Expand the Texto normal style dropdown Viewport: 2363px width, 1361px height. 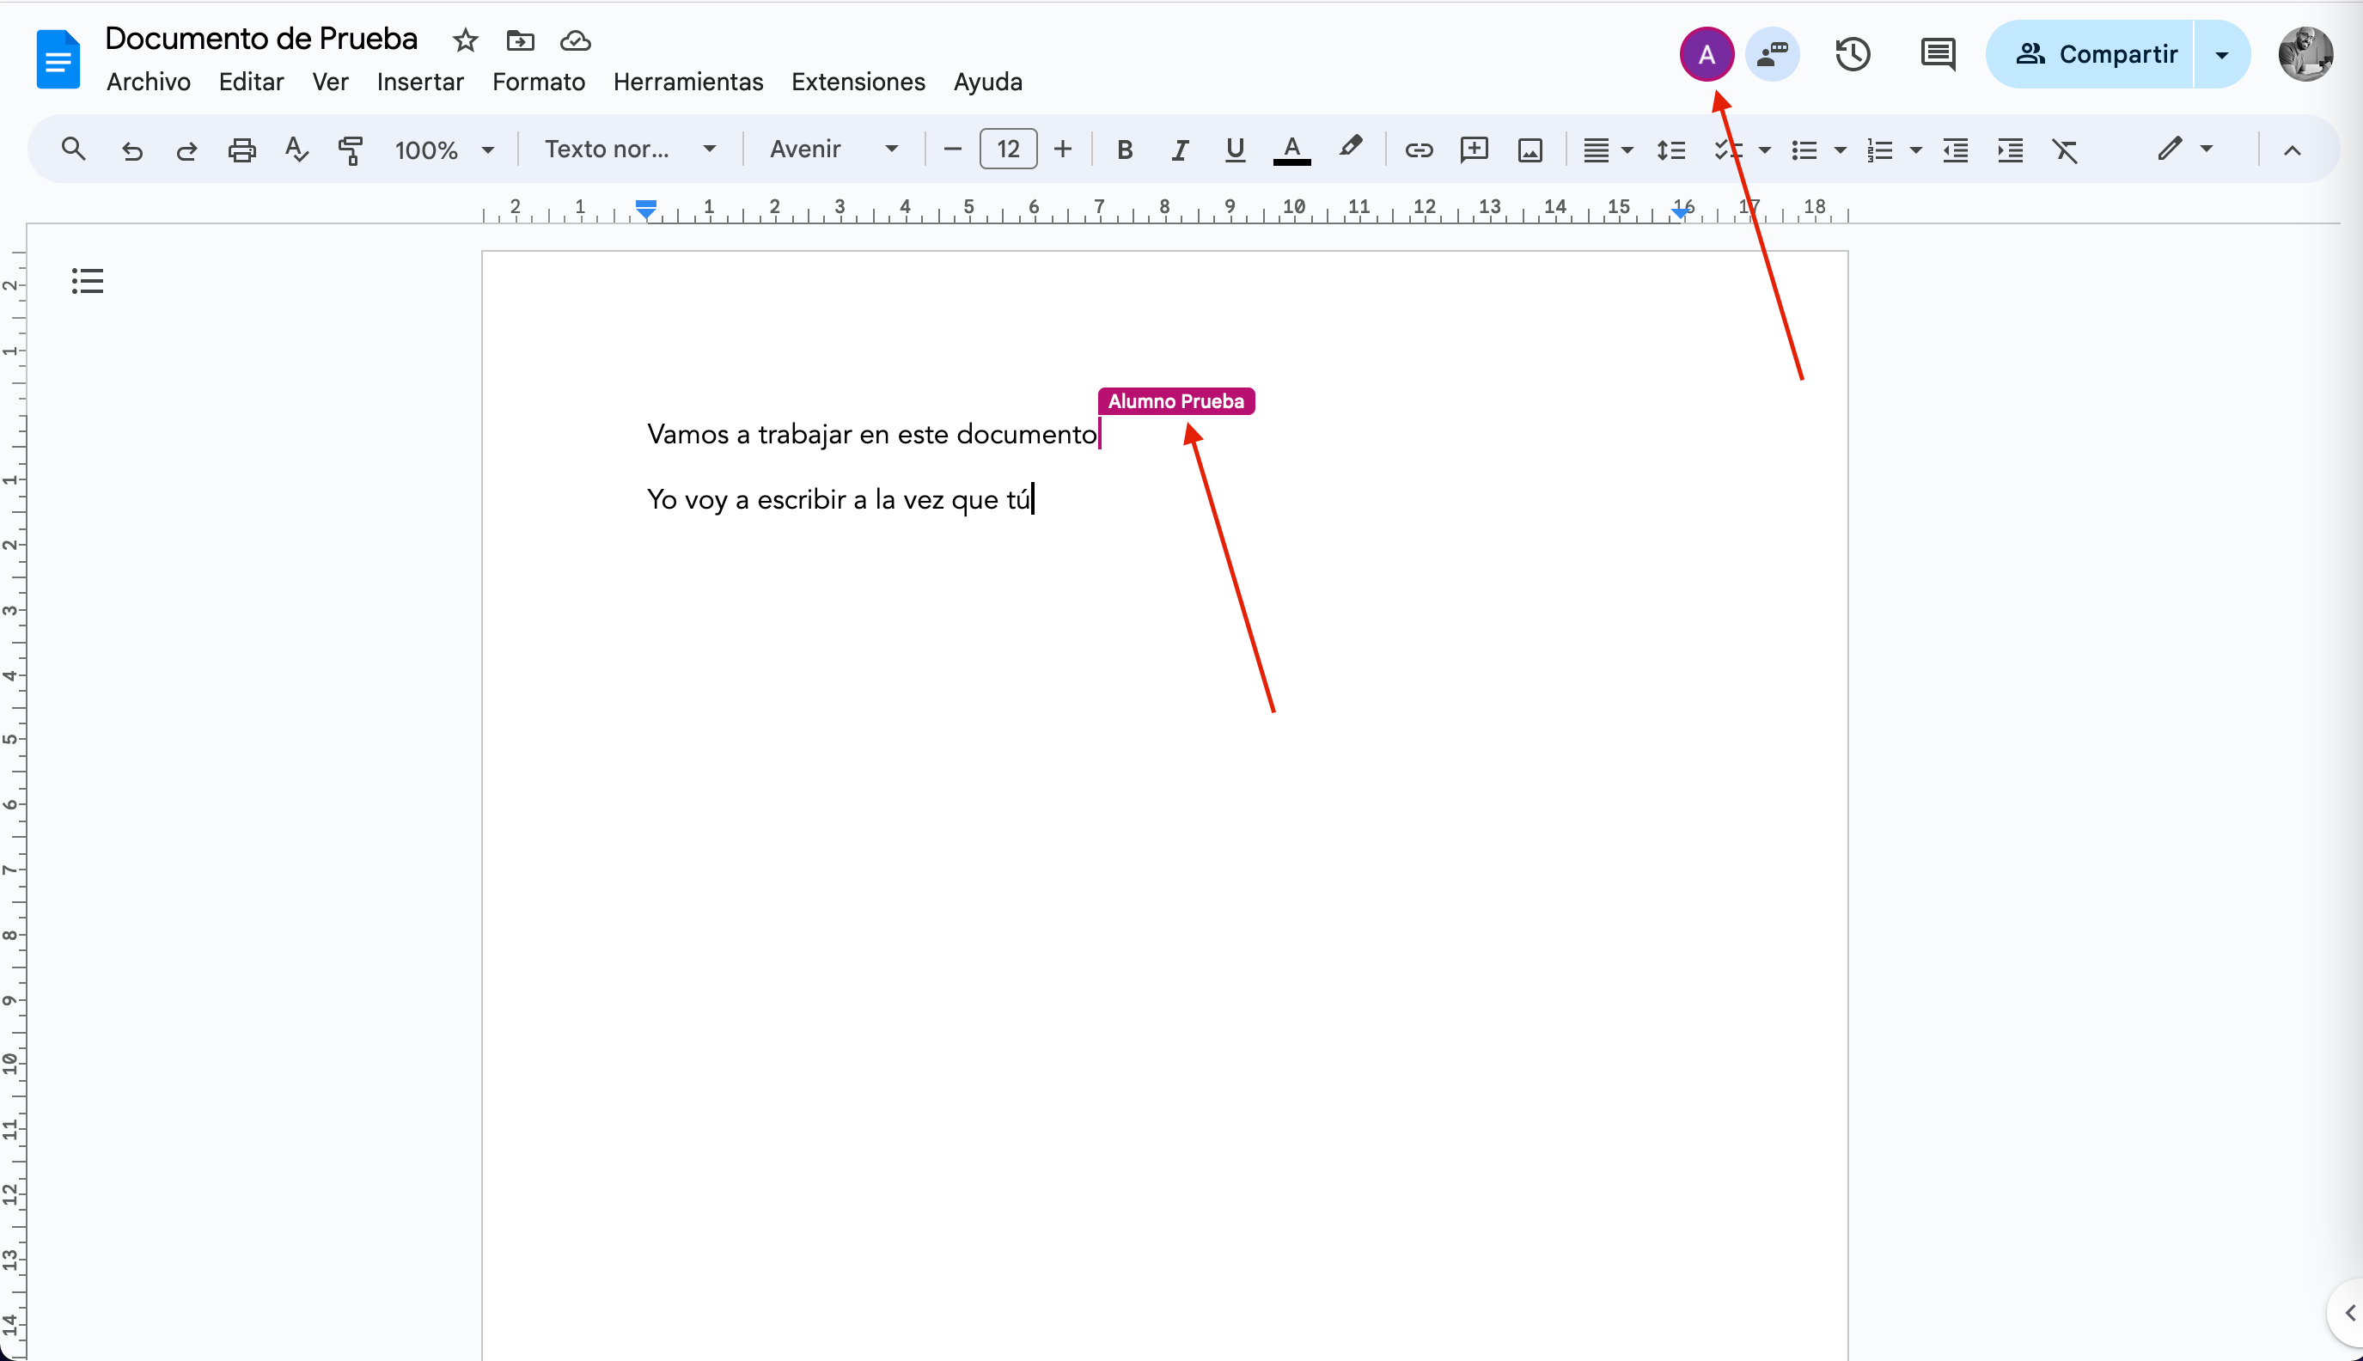pyautogui.click(x=630, y=150)
